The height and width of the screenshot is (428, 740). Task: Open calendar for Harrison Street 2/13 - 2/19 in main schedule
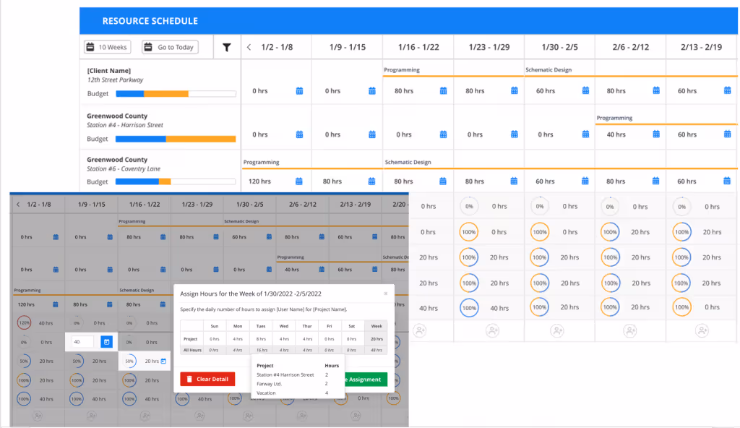[x=727, y=134]
